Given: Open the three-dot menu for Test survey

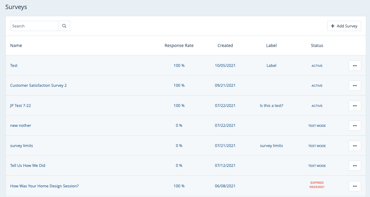Looking at the screenshot, I should pos(355,66).
